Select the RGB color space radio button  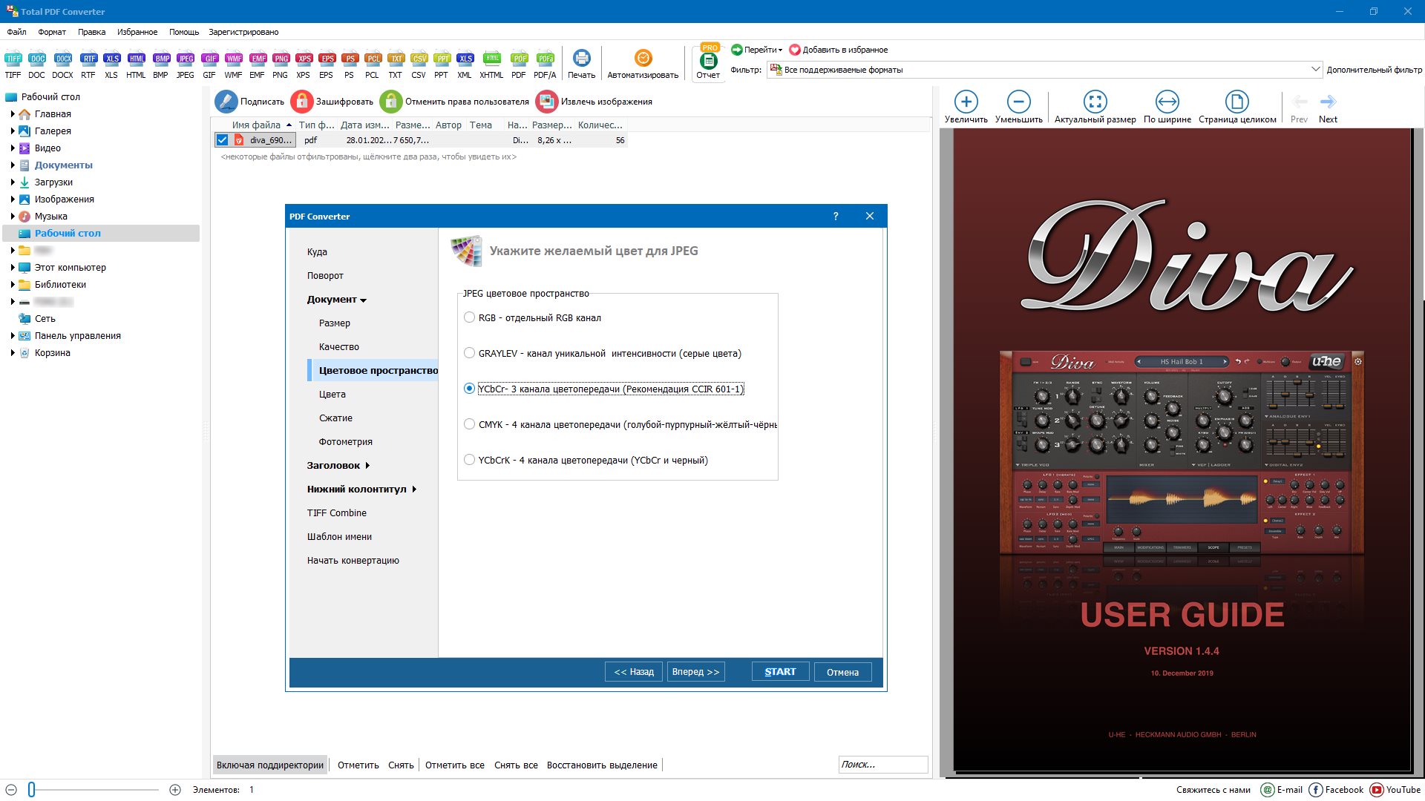[469, 317]
